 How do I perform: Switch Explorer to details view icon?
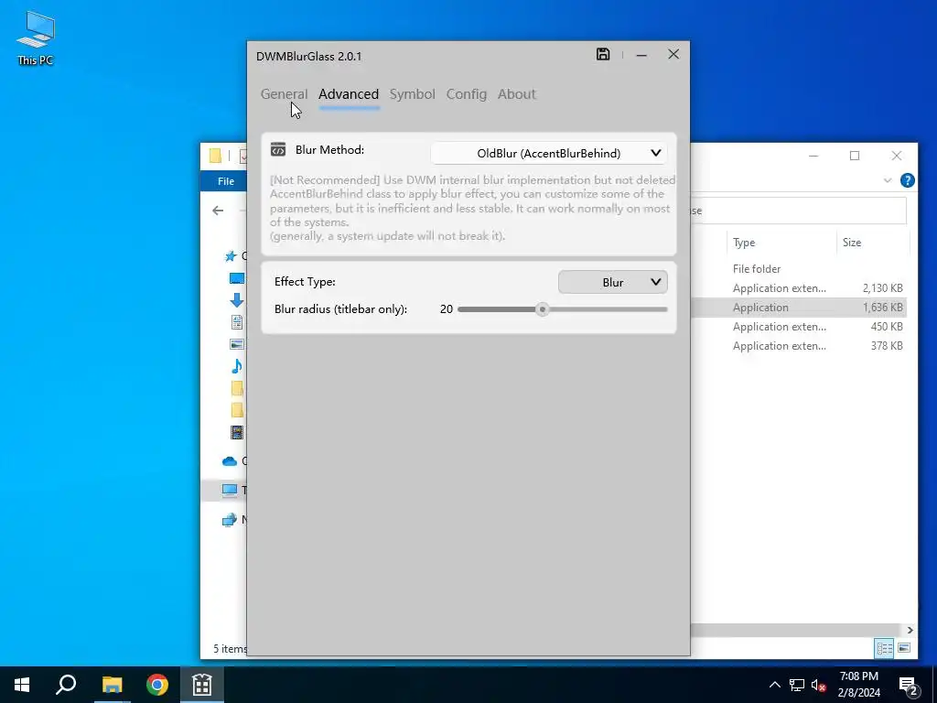click(885, 648)
